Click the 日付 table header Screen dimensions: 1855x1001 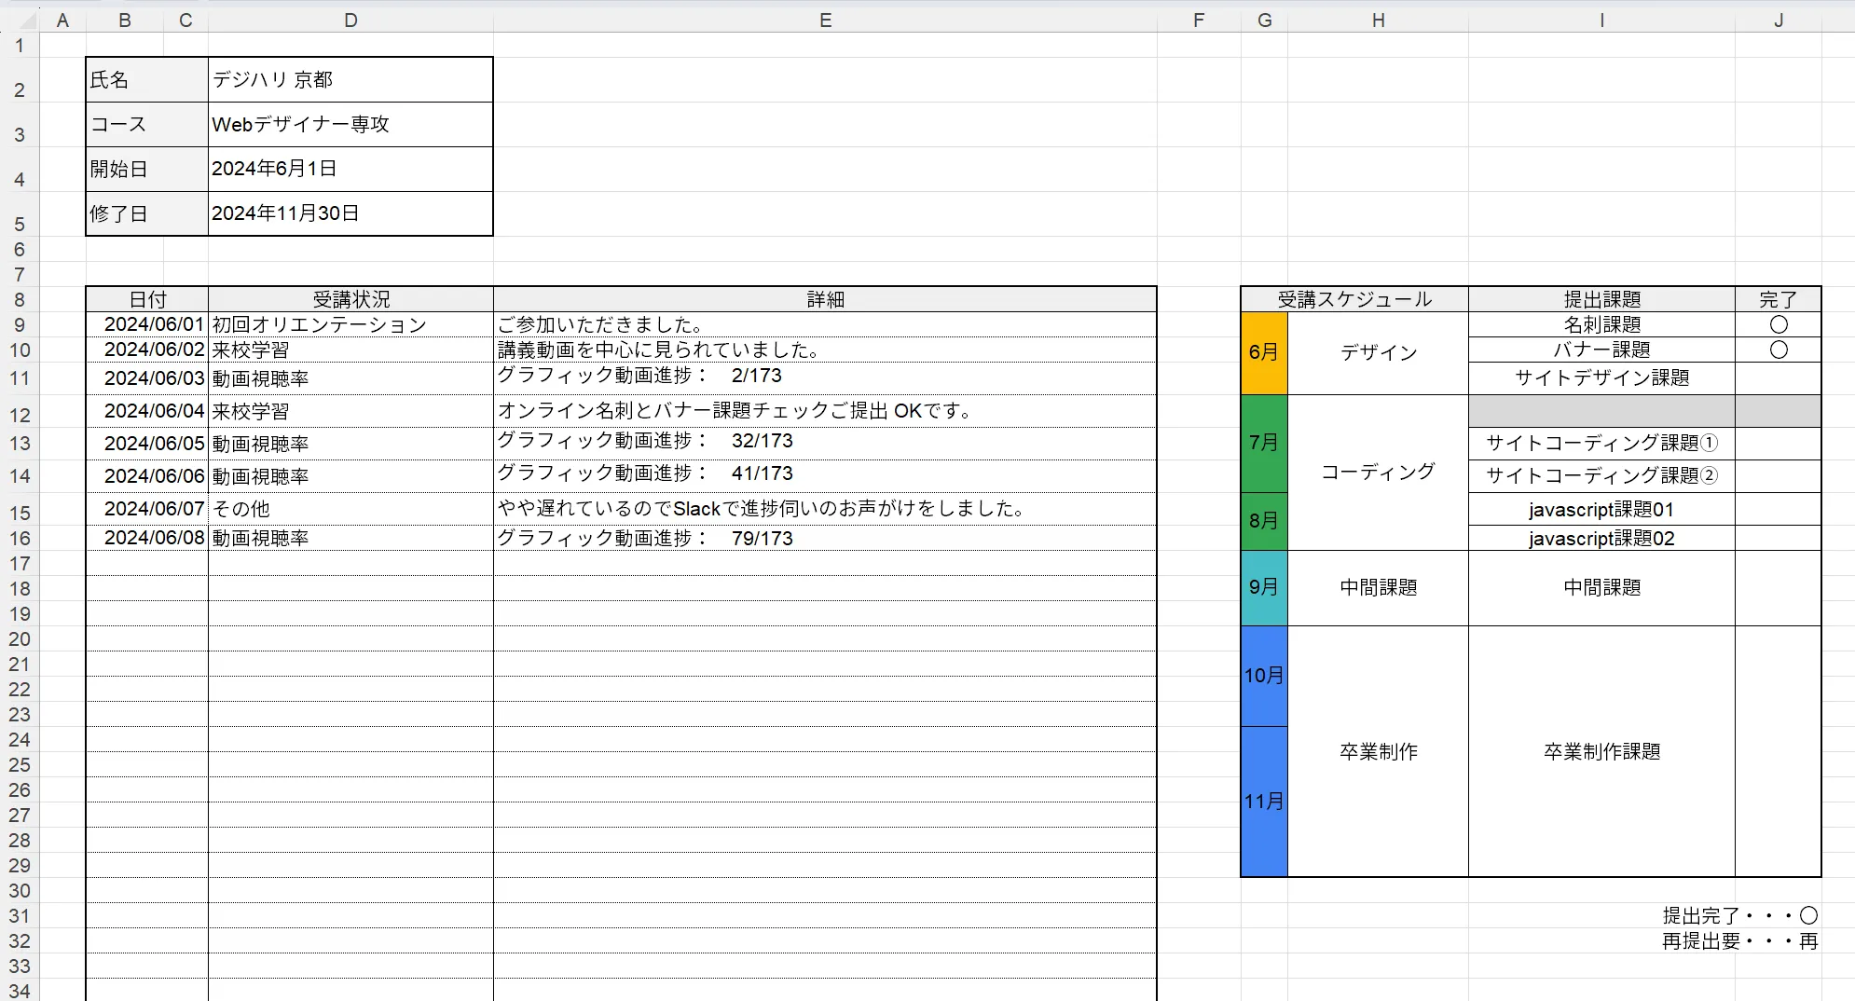[x=147, y=299]
